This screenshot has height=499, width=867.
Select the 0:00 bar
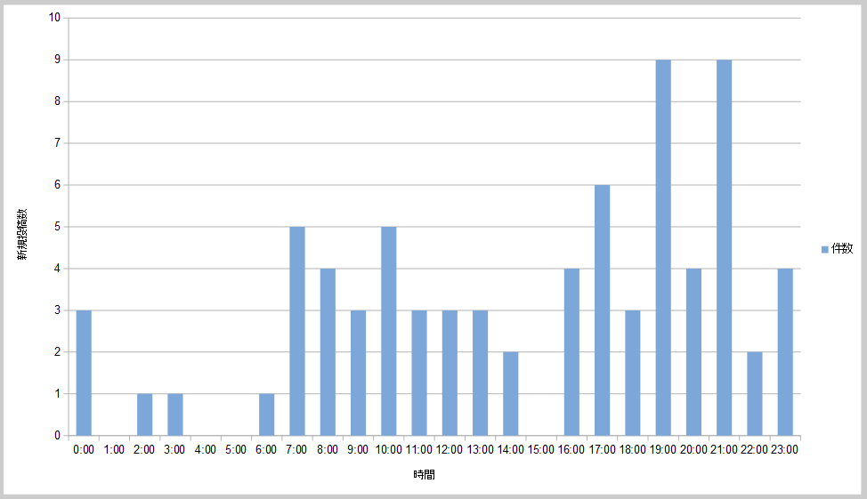pyautogui.click(x=84, y=373)
